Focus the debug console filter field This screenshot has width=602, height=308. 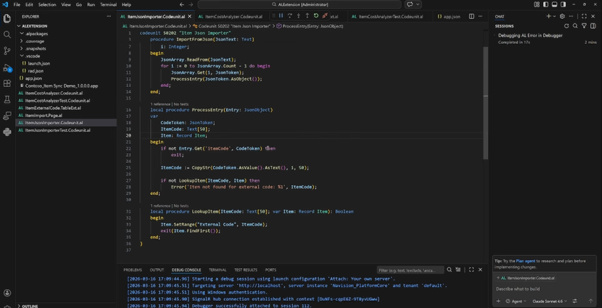pyautogui.click(x=410, y=270)
